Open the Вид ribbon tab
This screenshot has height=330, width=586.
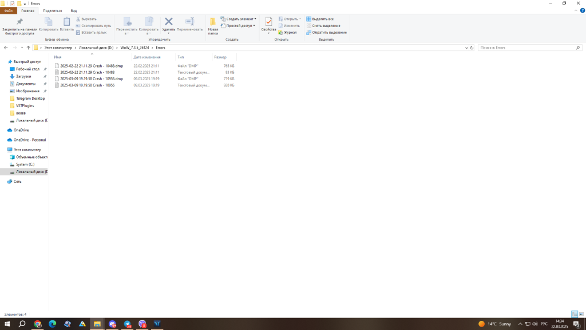[74, 10]
